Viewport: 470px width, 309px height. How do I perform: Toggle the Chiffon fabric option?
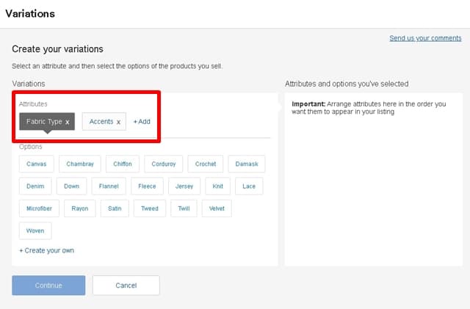(x=123, y=164)
